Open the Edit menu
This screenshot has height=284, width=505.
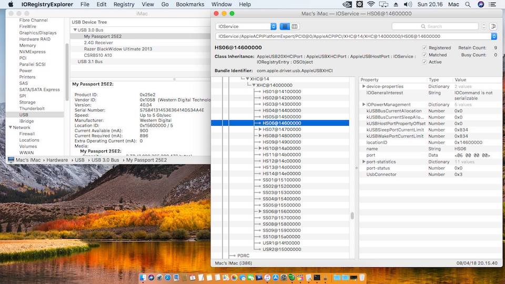(x=101, y=4)
